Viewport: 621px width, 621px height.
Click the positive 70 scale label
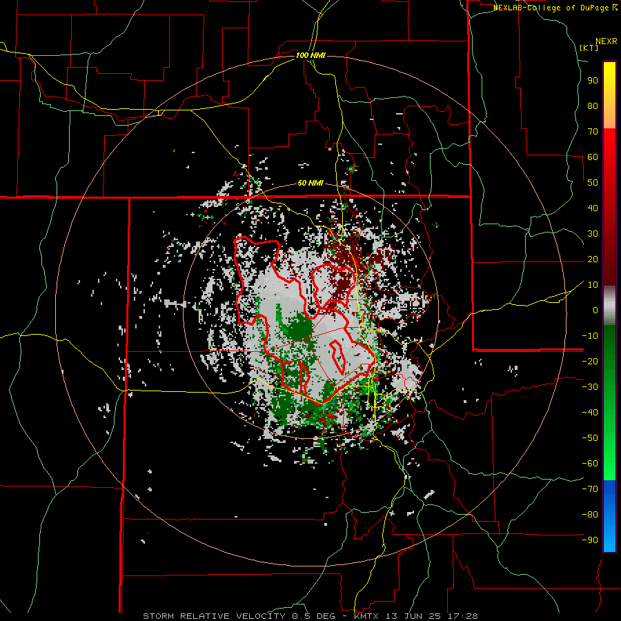[593, 132]
